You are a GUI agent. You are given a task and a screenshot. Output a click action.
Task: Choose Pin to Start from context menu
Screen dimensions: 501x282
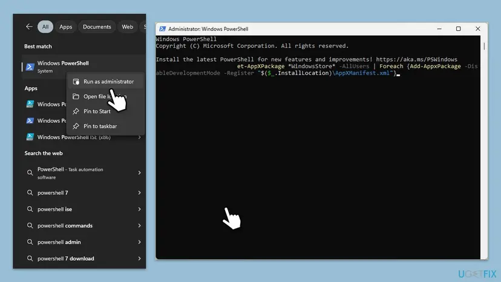coord(106,111)
